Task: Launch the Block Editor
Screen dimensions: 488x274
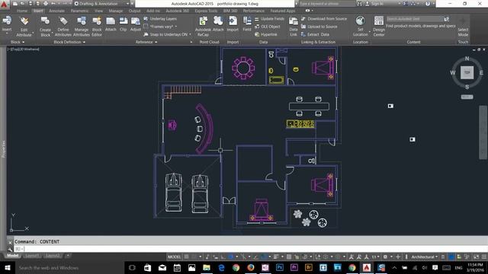Action: [x=97, y=27]
